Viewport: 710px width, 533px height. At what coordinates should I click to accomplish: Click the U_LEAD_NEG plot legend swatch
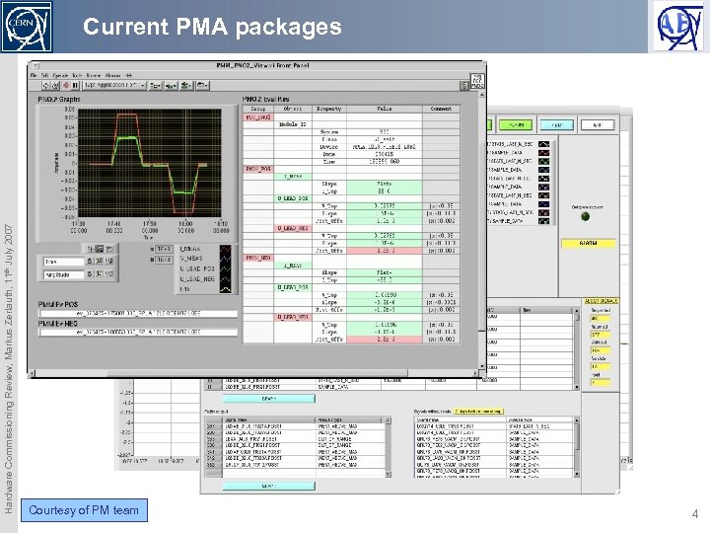click(226, 278)
